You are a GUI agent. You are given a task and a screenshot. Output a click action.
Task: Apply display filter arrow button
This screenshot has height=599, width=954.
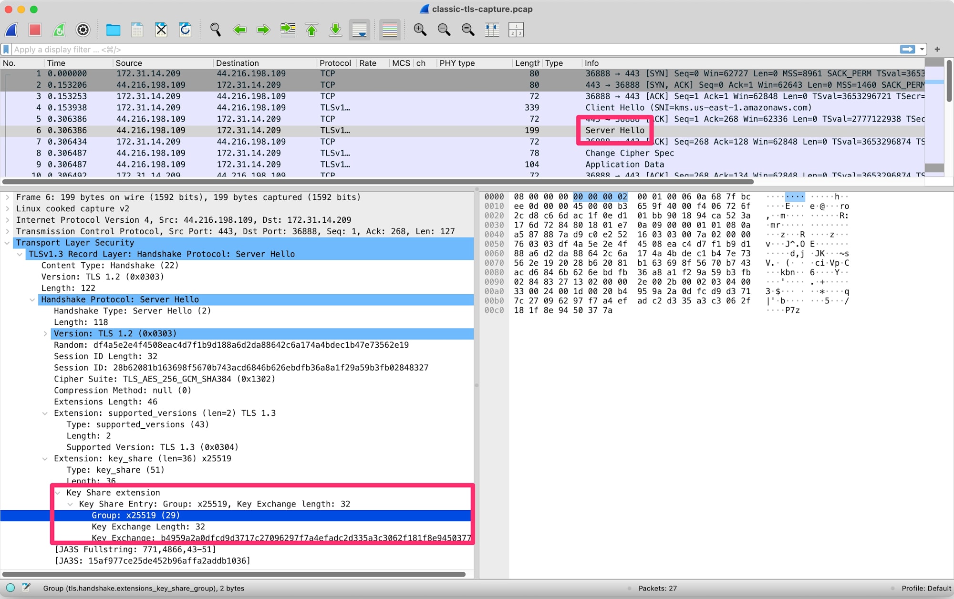[x=907, y=49]
